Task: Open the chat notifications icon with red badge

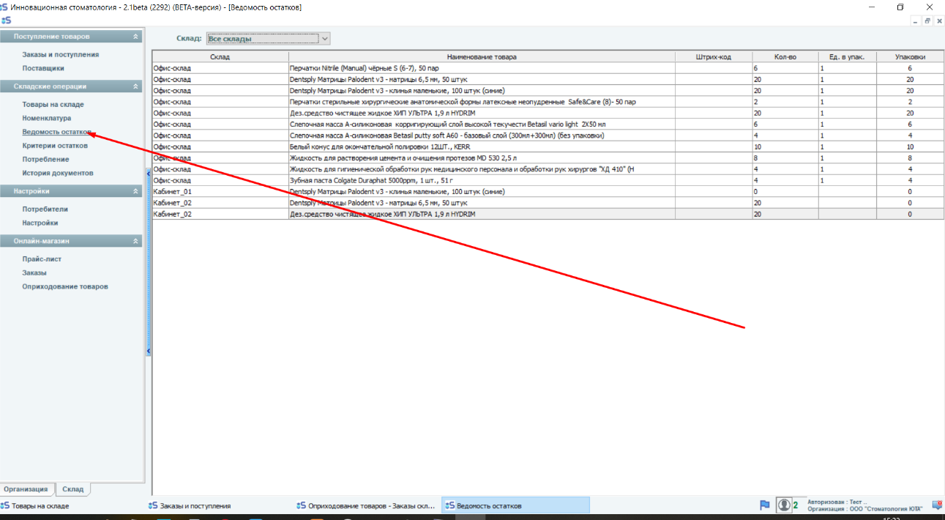Action: coord(936,505)
